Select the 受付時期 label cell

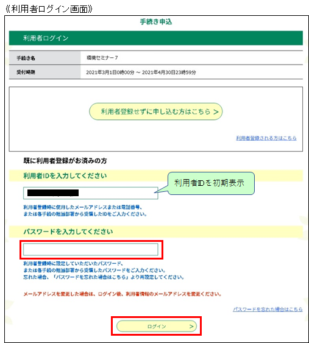tap(44, 72)
